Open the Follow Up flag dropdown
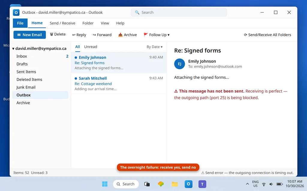The height and width of the screenshot is (191, 307). (156, 35)
